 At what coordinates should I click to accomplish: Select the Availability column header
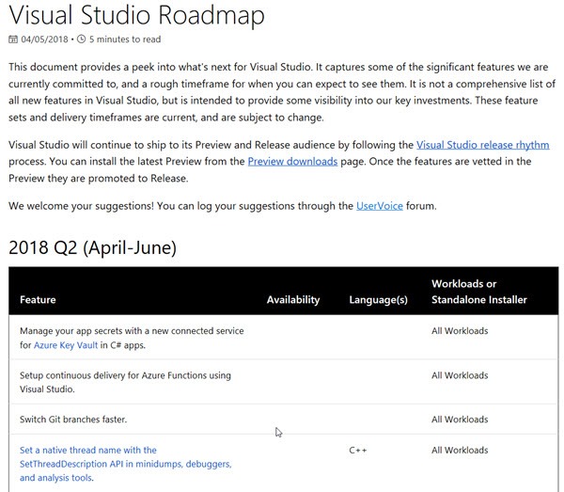click(292, 300)
